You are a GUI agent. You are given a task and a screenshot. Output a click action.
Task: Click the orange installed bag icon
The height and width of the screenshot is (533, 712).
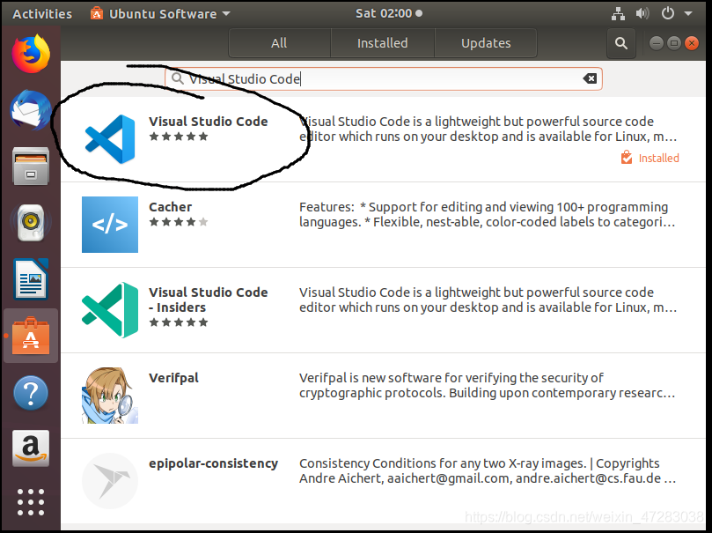(627, 157)
